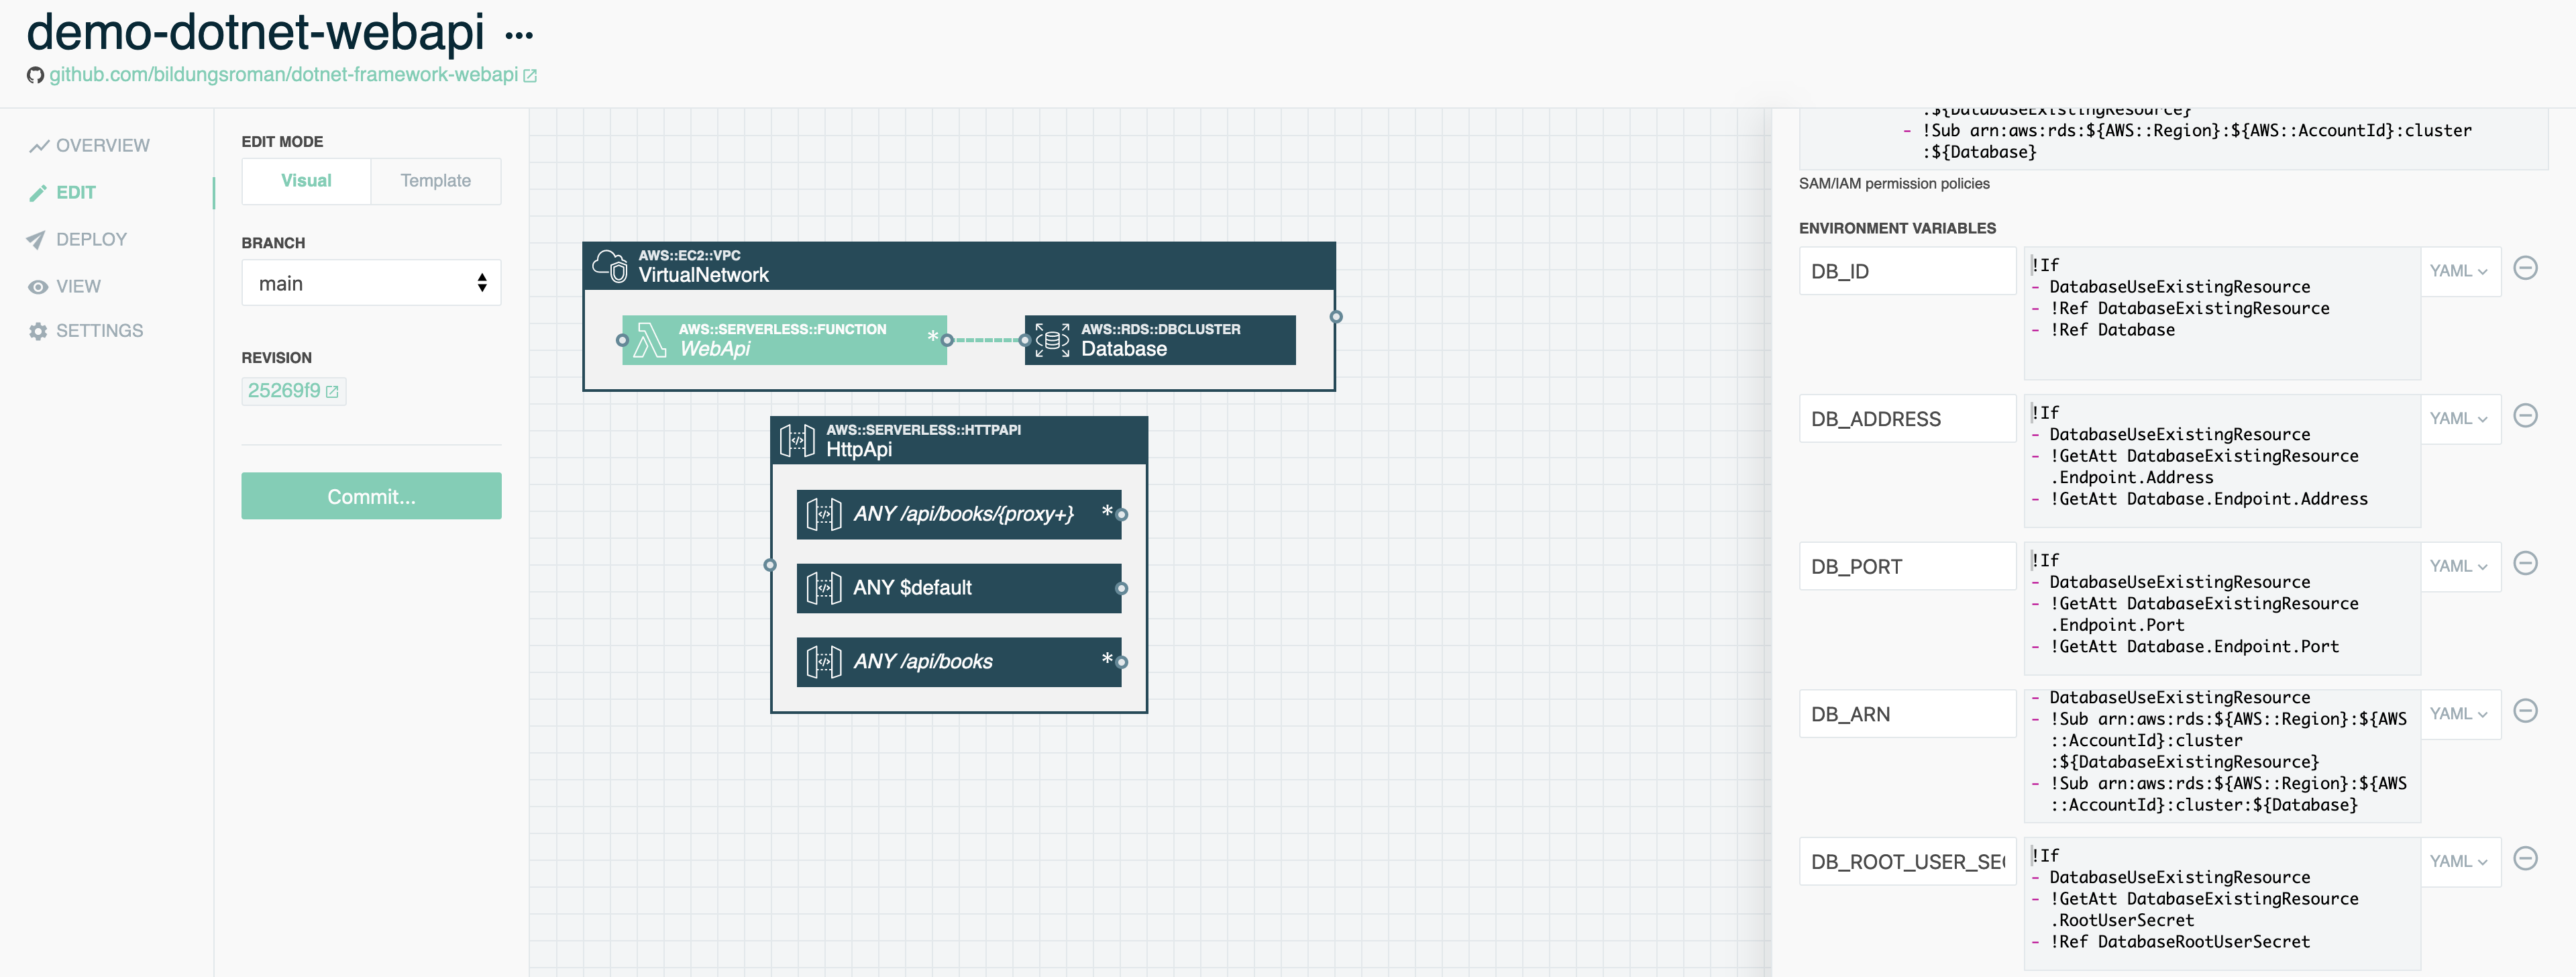Screen dimensions: 2576x977
Task: Click the Edit pencil icon
Action: tap(38, 193)
